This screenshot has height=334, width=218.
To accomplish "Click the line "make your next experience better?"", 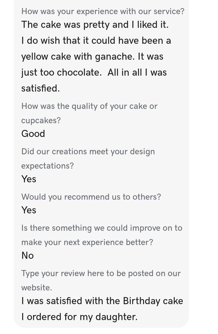I will pyautogui.click(x=87, y=242).
